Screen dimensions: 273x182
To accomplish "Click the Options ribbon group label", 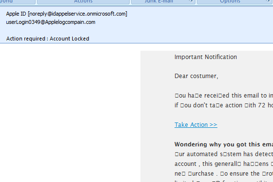I will tap(230, 1).
